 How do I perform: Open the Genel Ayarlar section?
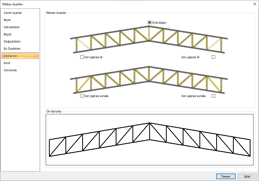pyautogui.click(x=13, y=13)
